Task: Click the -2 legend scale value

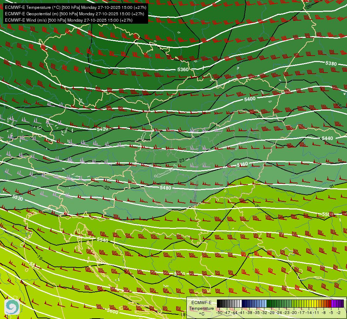Action: 338,313
